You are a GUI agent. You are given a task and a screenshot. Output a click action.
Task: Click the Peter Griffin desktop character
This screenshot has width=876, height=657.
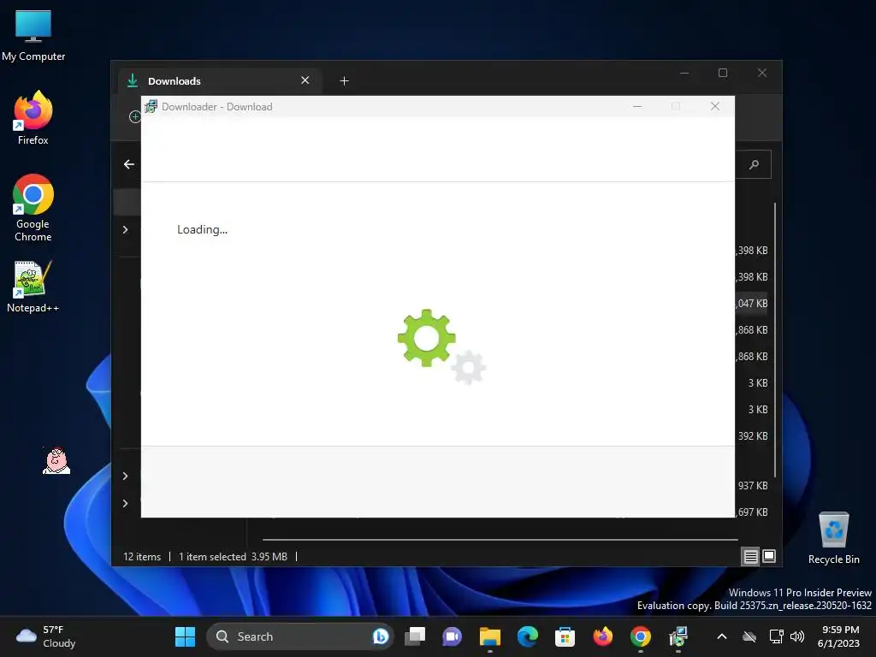pos(56,460)
